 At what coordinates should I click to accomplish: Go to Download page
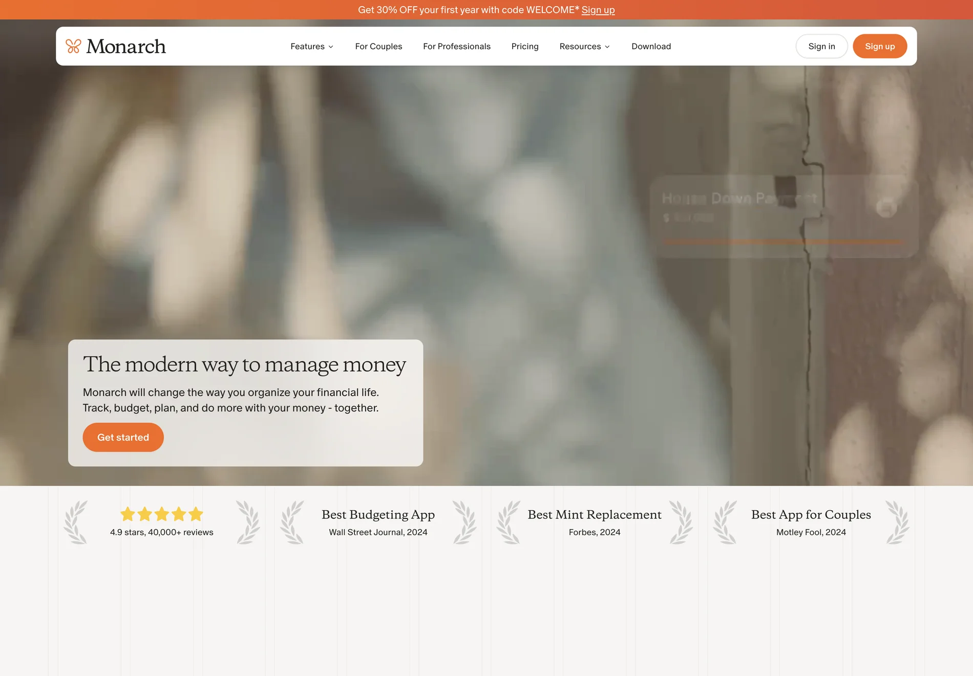pyautogui.click(x=651, y=47)
